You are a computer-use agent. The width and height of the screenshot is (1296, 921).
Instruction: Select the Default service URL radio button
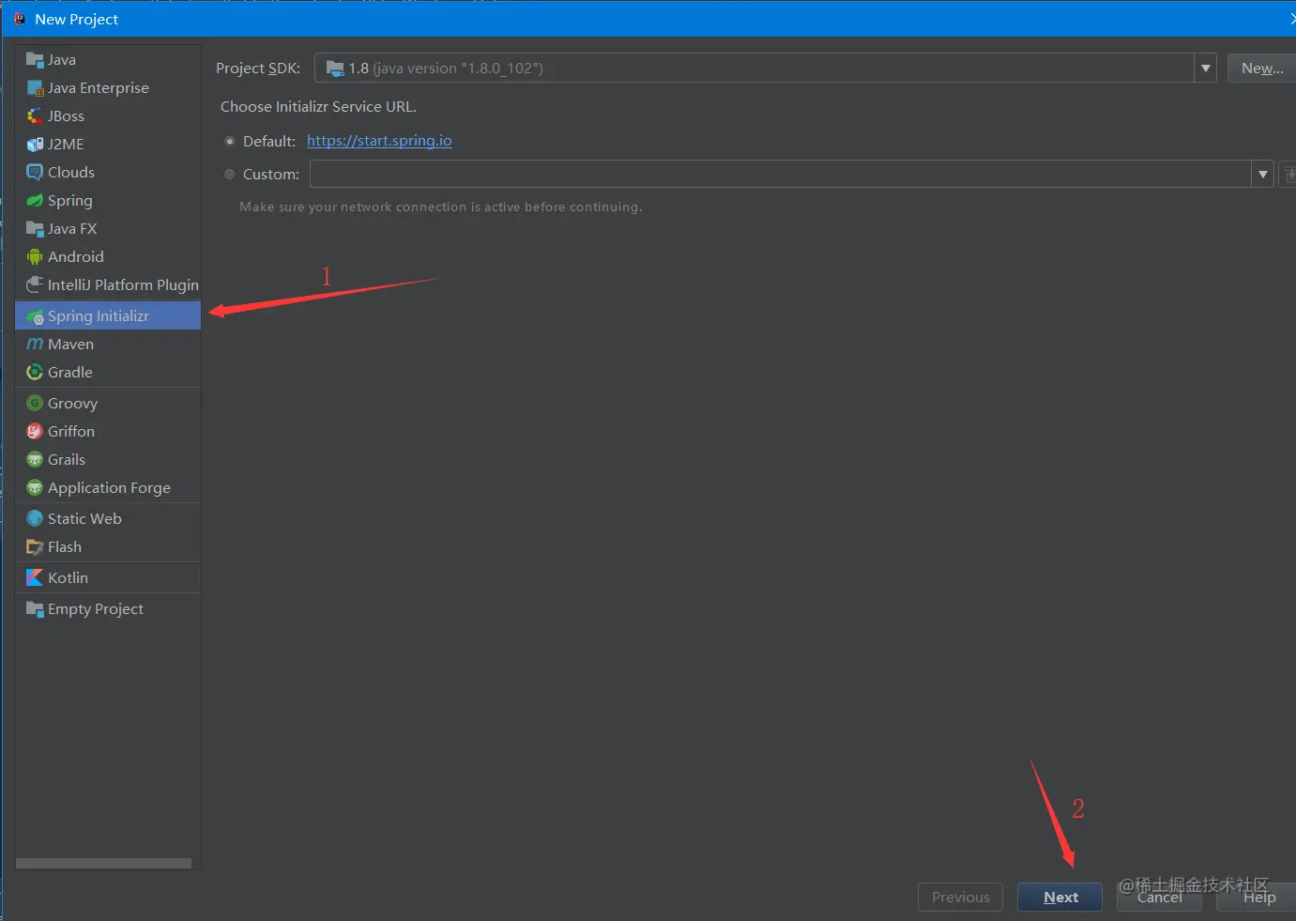(x=229, y=142)
